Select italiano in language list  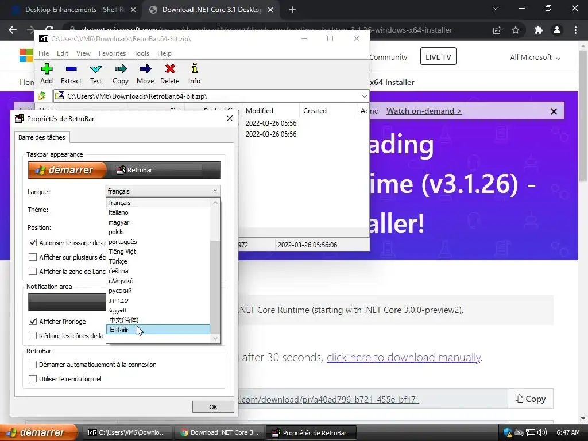click(x=158, y=212)
